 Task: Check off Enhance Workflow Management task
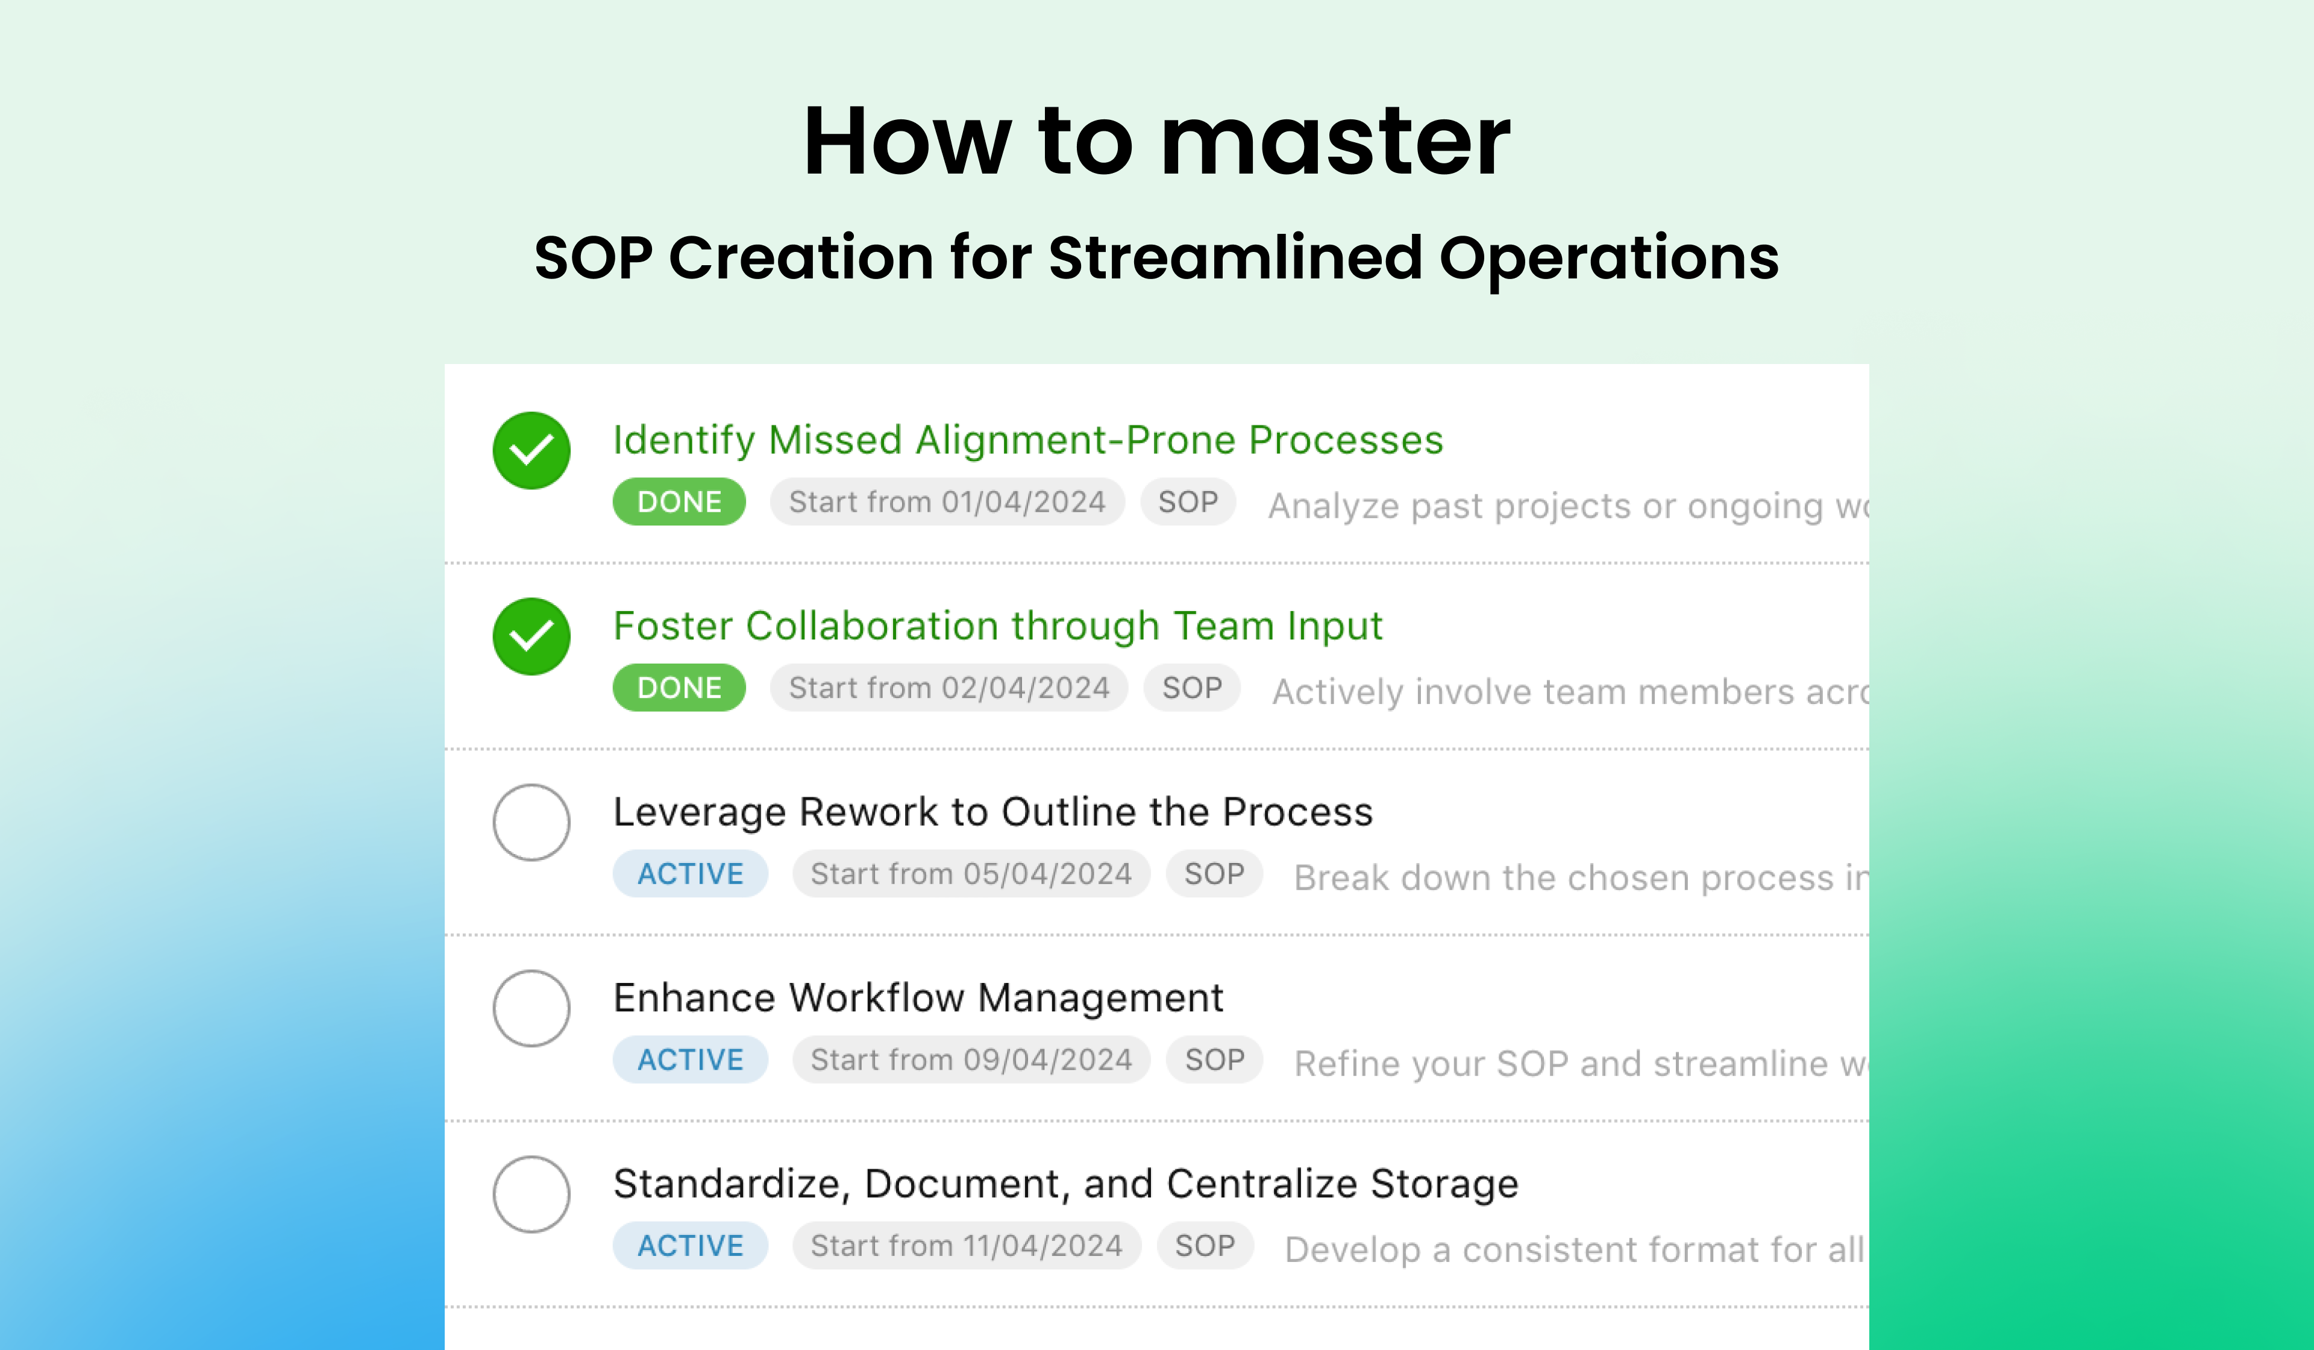pos(531,1008)
